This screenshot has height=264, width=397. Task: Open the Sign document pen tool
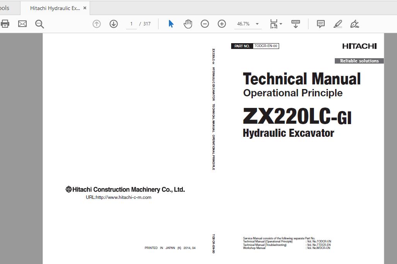[x=354, y=24]
